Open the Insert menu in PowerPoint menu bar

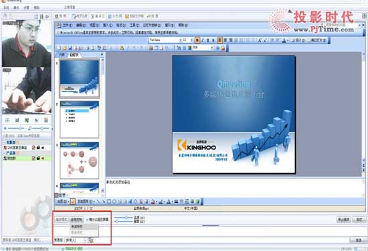[108, 25]
